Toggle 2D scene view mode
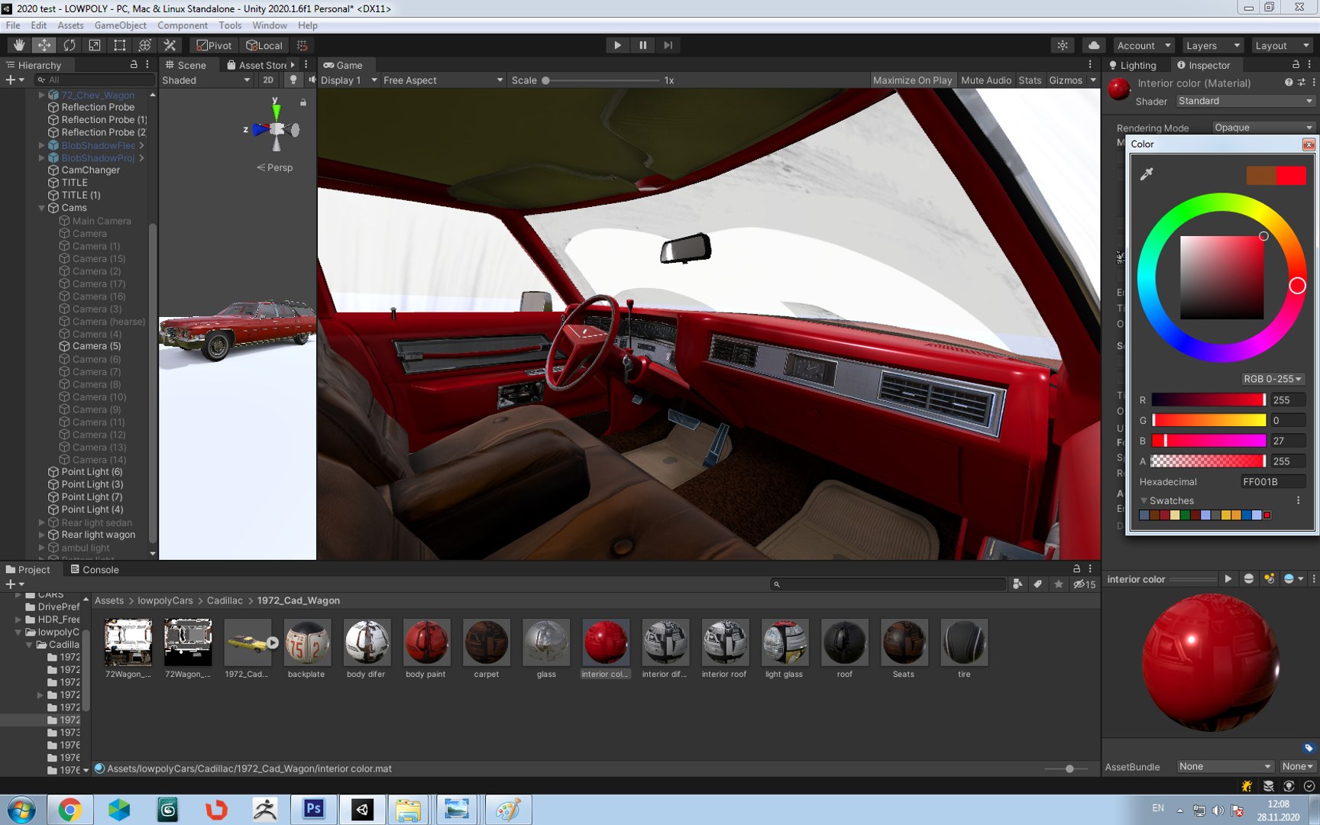Viewport: 1320px width, 825px height. [268, 80]
